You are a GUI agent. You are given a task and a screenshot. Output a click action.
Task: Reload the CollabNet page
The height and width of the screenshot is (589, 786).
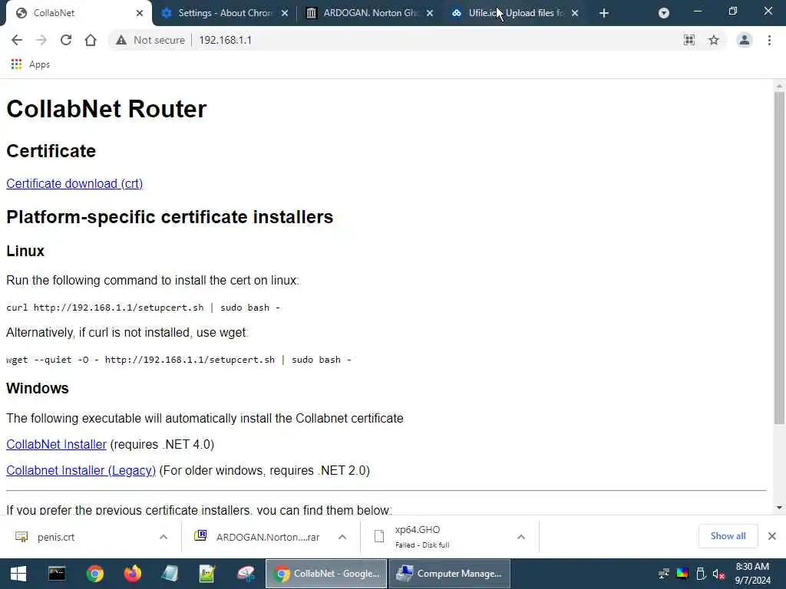pyautogui.click(x=66, y=40)
